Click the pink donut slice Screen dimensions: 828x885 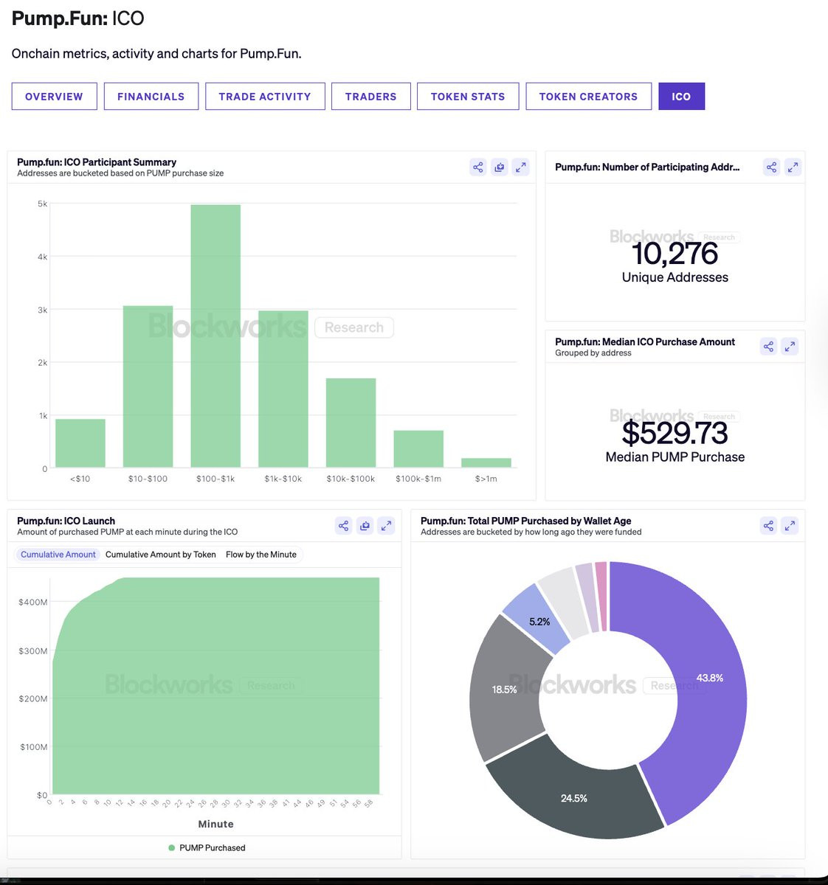(x=601, y=596)
